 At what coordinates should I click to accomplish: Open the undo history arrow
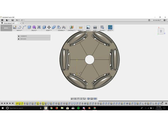click(19, 20)
